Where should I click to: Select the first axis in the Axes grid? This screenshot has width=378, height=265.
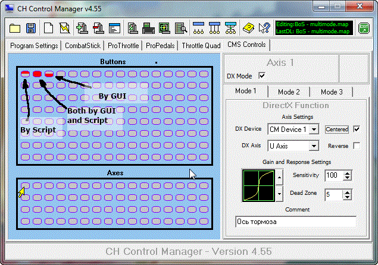pos(26,185)
